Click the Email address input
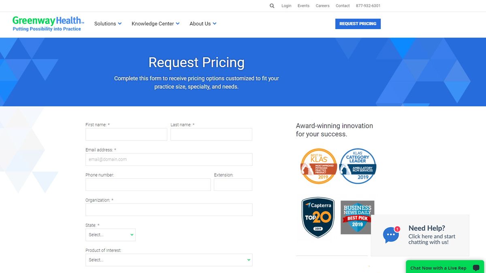The image size is (486, 273). point(169,159)
